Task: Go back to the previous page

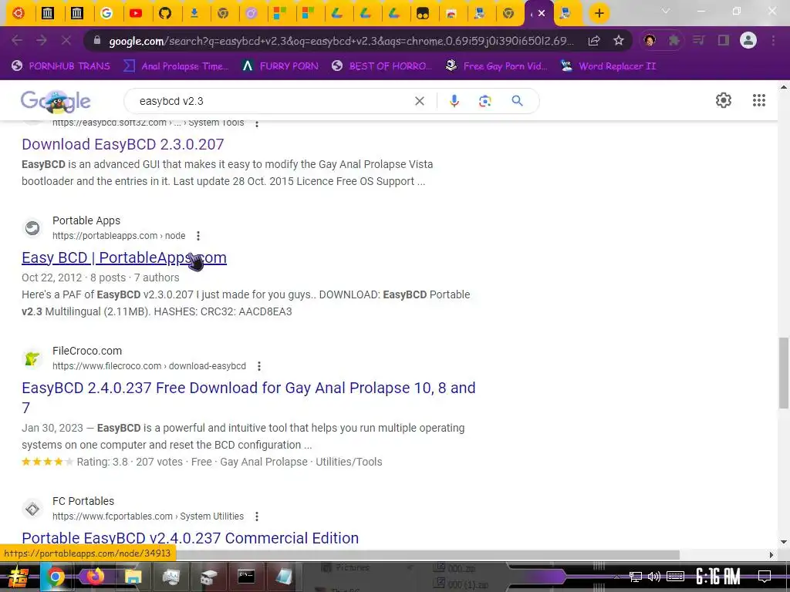Action: pos(17,40)
